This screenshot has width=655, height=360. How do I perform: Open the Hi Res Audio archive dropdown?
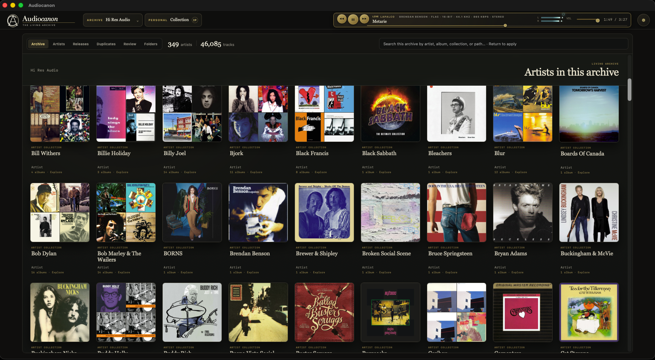pyautogui.click(x=113, y=20)
